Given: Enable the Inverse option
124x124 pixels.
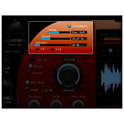Looking at the screenshot, I should pos(29,73).
